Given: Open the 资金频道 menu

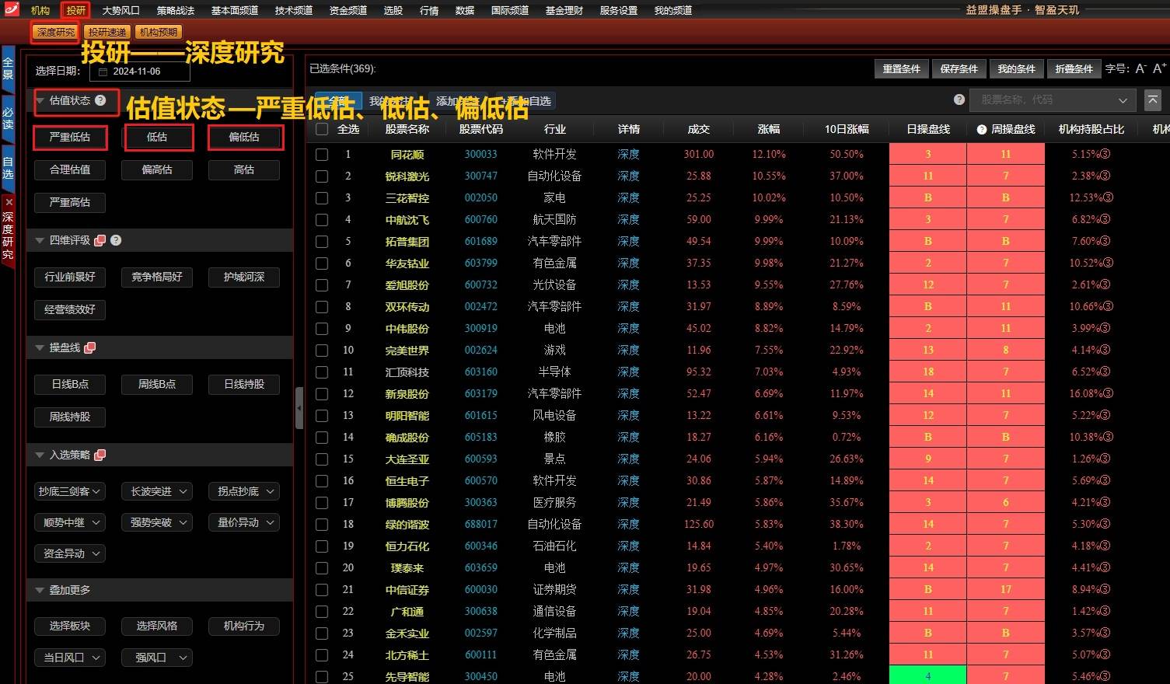Looking at the screenshot, I should point(348,10).
